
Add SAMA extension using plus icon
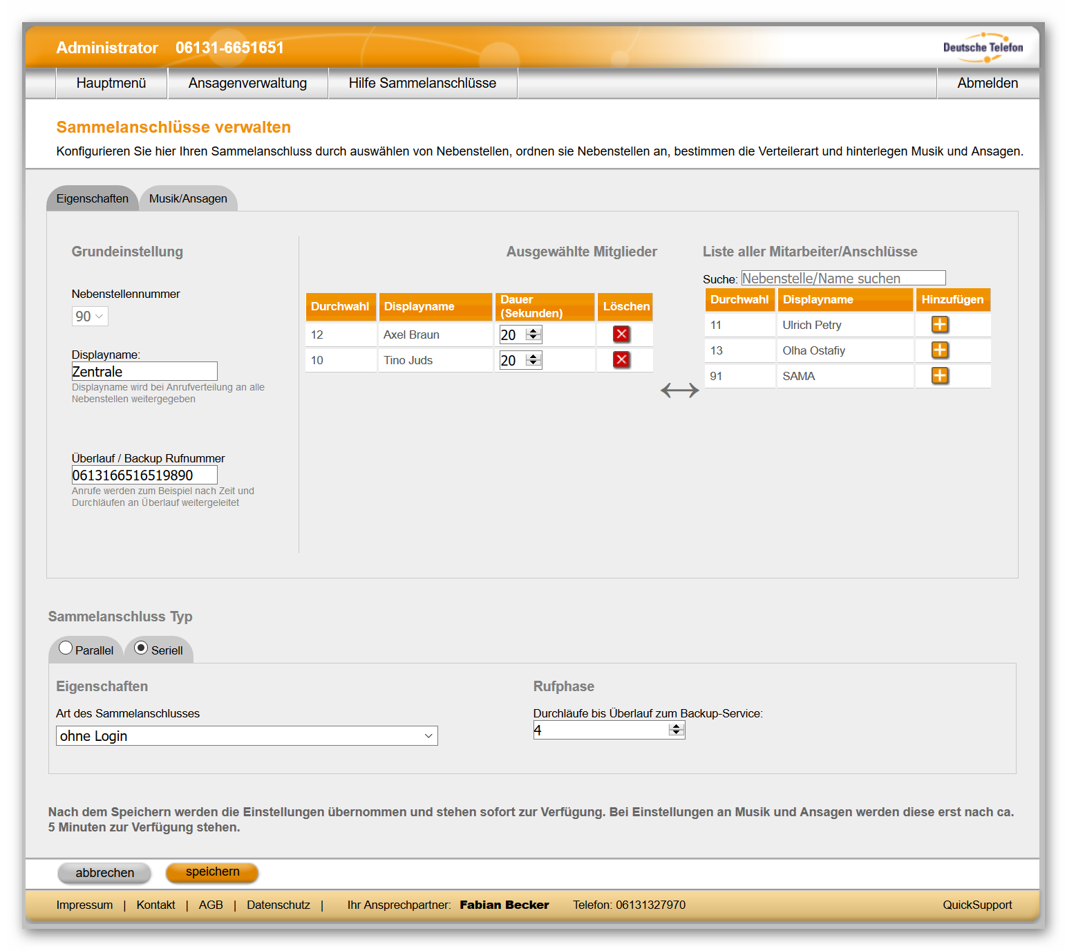(940, 376)
